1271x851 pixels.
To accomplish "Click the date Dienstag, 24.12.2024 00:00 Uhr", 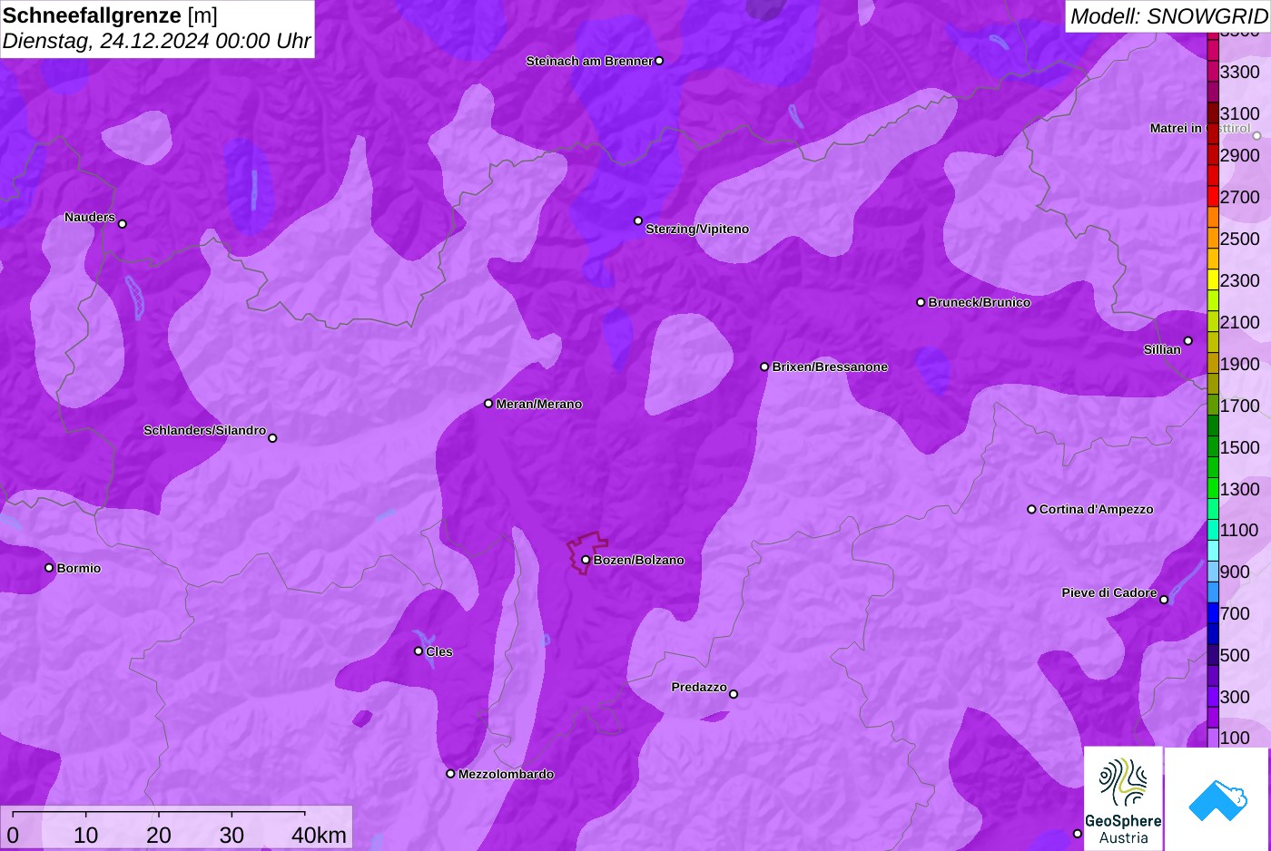I will [x=157, y=41].
